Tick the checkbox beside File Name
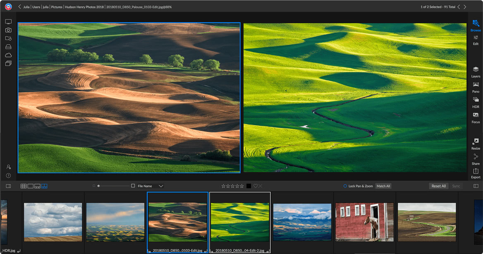 tap(133, 186)
